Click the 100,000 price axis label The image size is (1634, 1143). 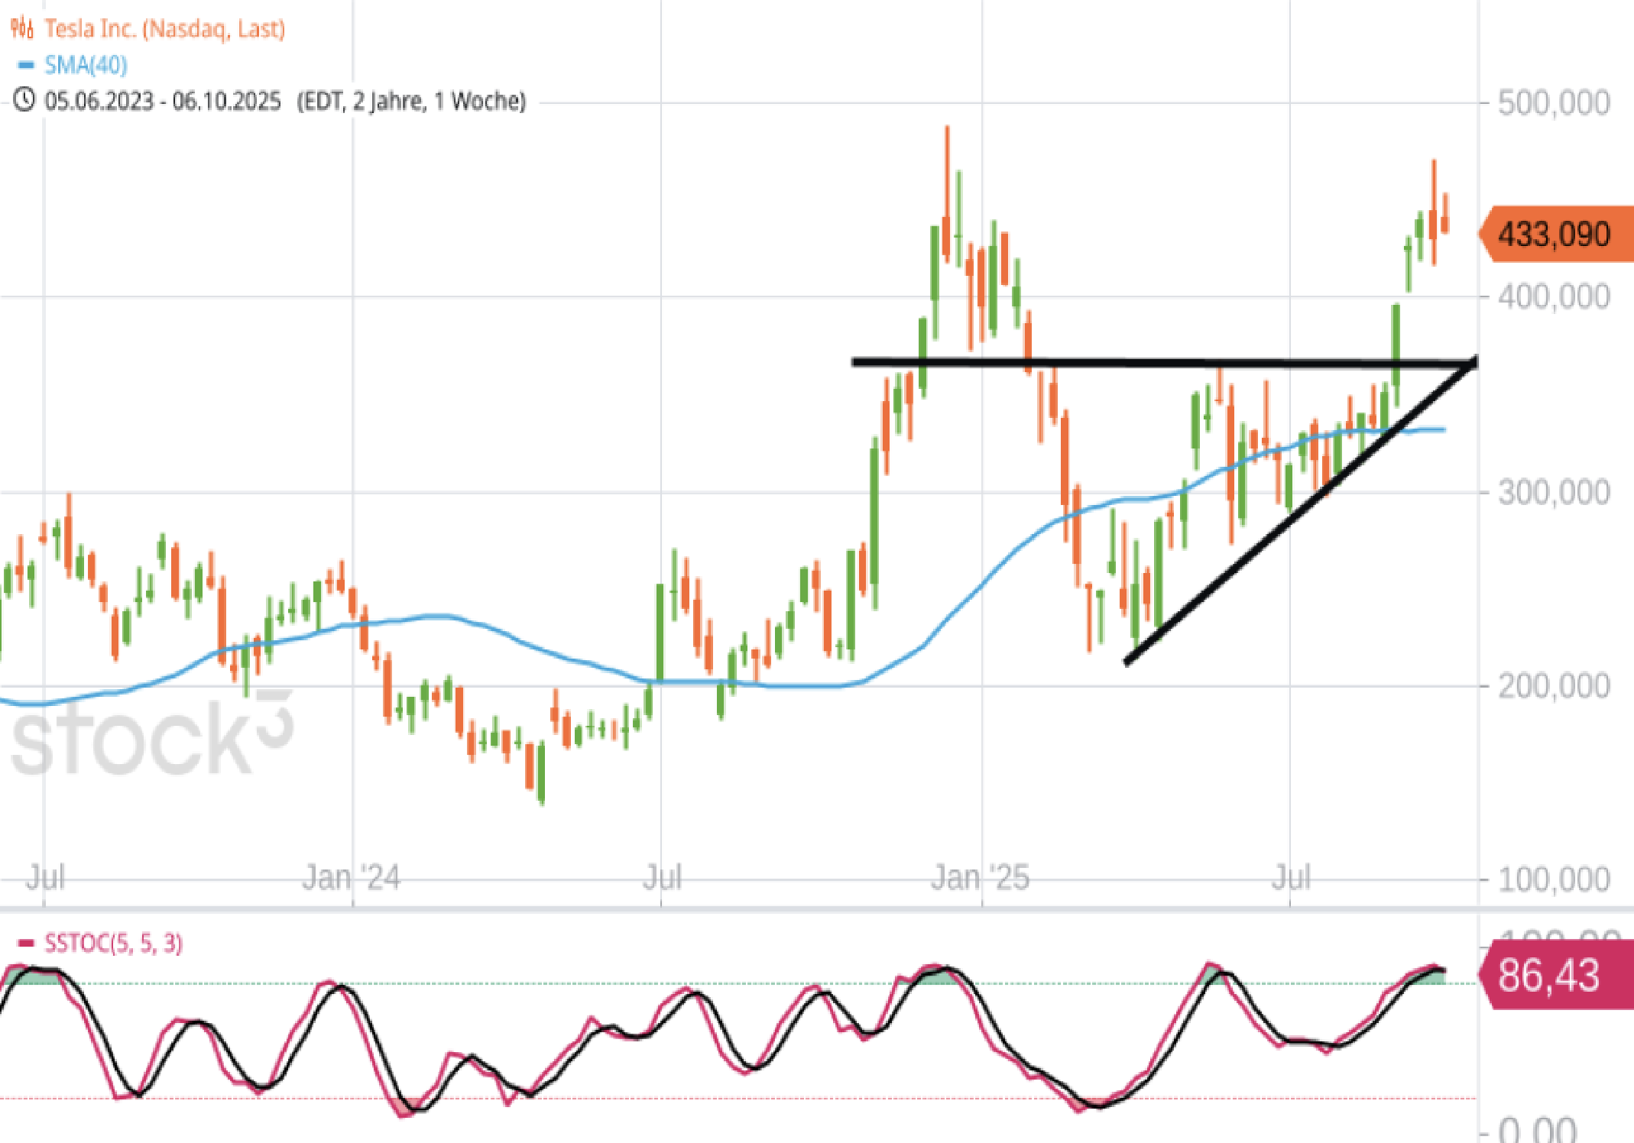[1553, 879]
